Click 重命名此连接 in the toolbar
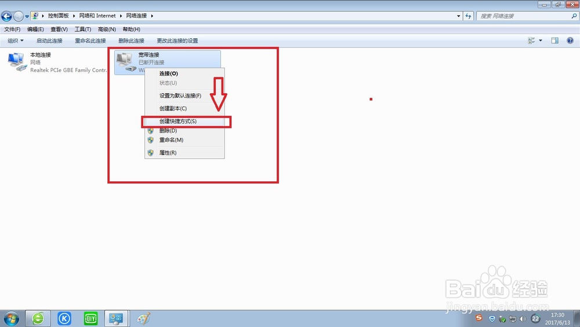 (x=90, y=41)
